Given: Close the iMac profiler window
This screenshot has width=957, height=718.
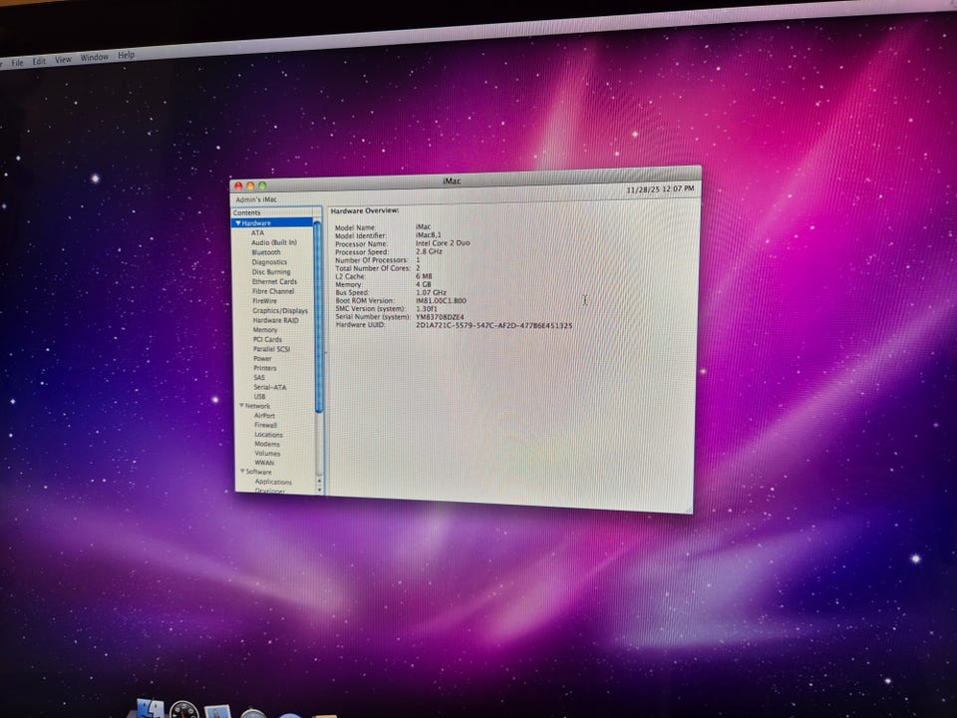Looking at the screenshot, I should tap(238, 186).
